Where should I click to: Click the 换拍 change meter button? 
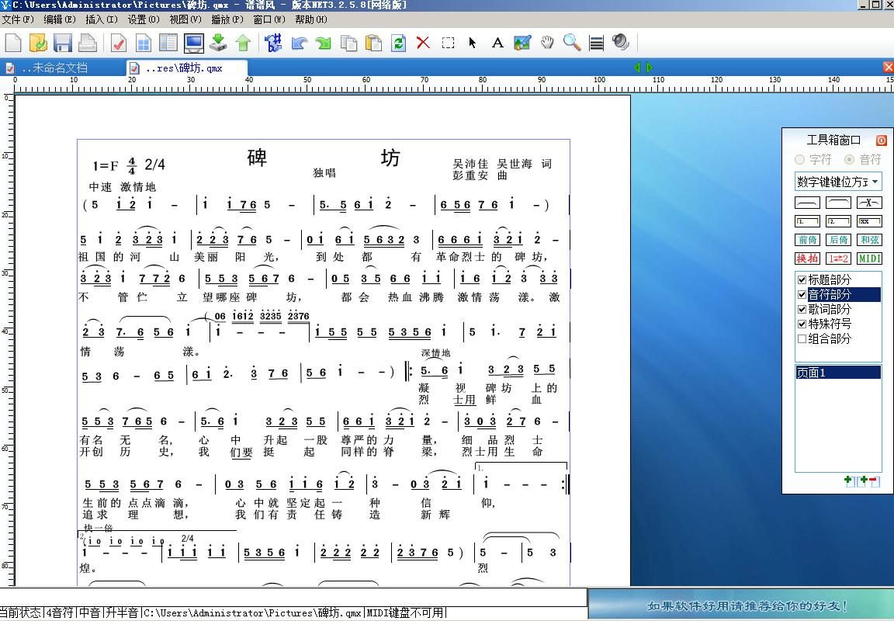(807, 258)
